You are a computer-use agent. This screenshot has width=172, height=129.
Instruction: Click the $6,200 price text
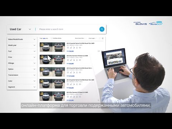click(71, 100)
